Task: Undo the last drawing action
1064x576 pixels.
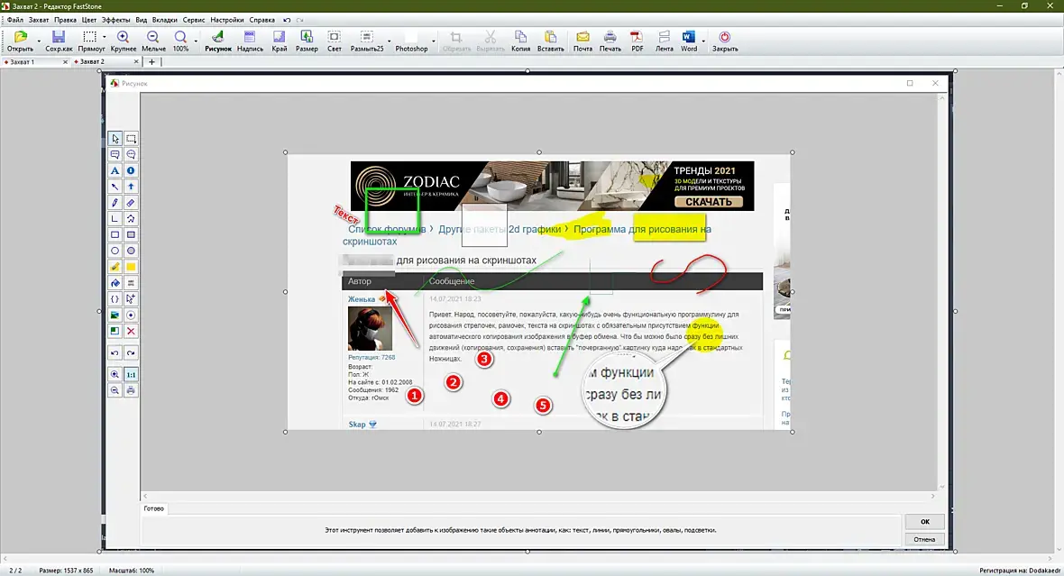Action: [x=115, y=352]
